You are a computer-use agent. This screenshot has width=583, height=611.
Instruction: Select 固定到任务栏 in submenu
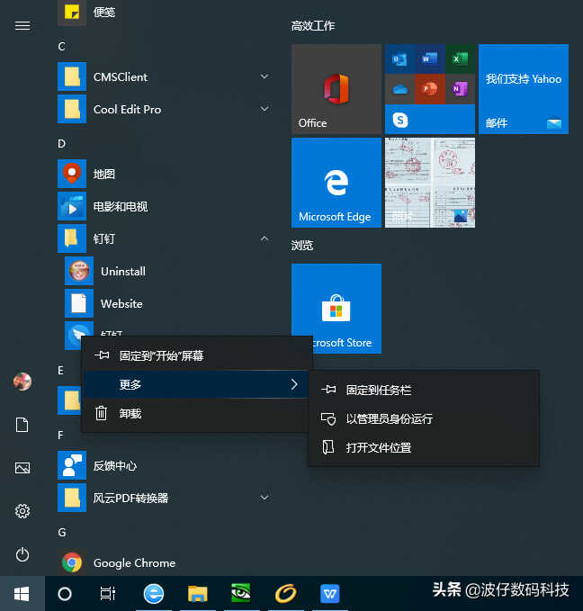424,390
